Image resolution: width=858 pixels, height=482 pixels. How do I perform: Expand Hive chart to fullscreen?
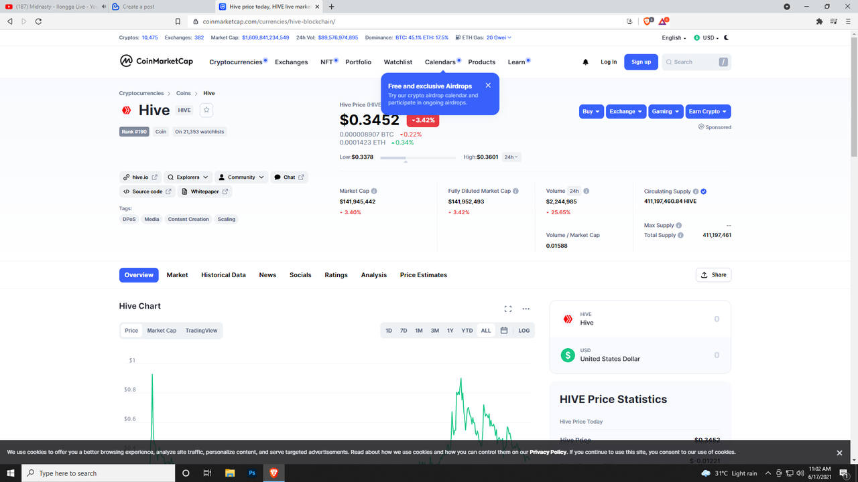click(508, 309)
